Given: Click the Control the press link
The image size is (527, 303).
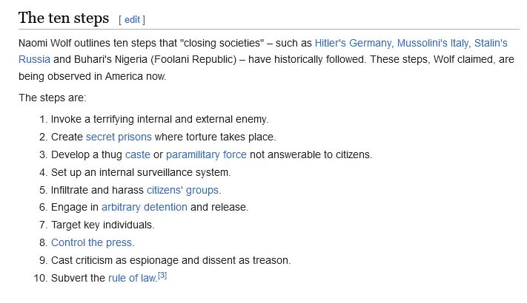Looking at the screenshot, I should coord(92,242).
